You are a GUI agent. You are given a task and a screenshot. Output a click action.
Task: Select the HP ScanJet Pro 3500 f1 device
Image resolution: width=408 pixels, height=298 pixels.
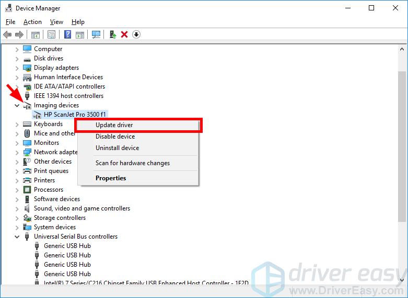pyautogui.click(x=75, y=115)
